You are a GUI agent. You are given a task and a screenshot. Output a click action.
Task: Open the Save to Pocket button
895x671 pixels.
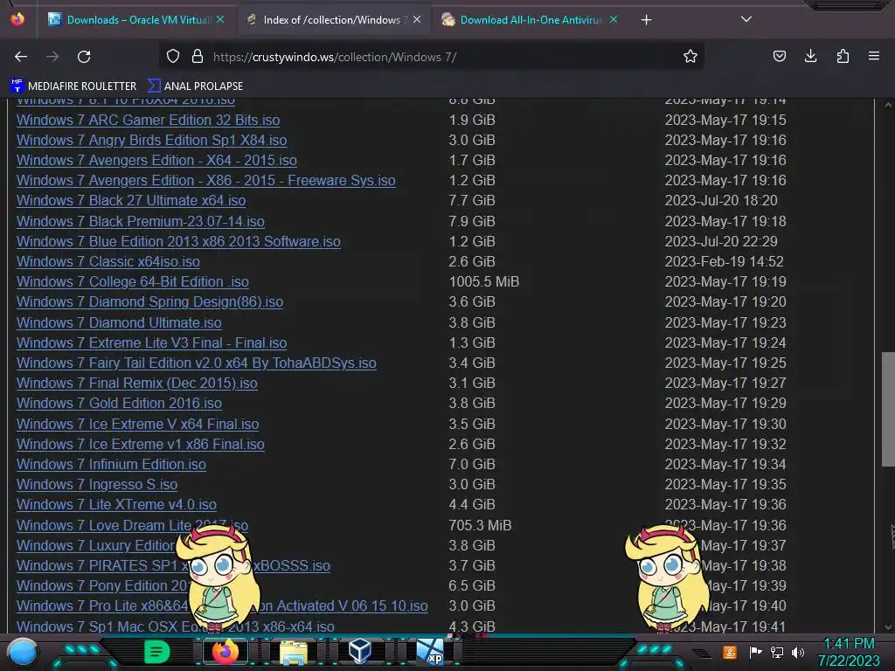pos(779,57)
